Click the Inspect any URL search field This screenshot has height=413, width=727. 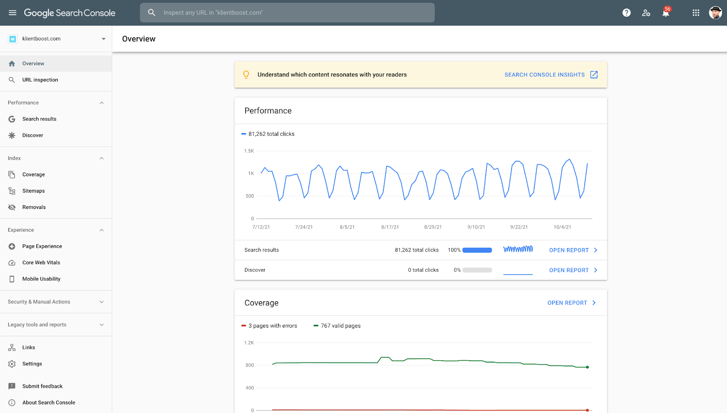[x=287, y=13]
